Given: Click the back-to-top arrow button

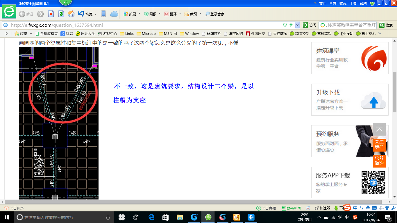Looking at the screenshot, I should pyautogui.click(x=379, y=129).
